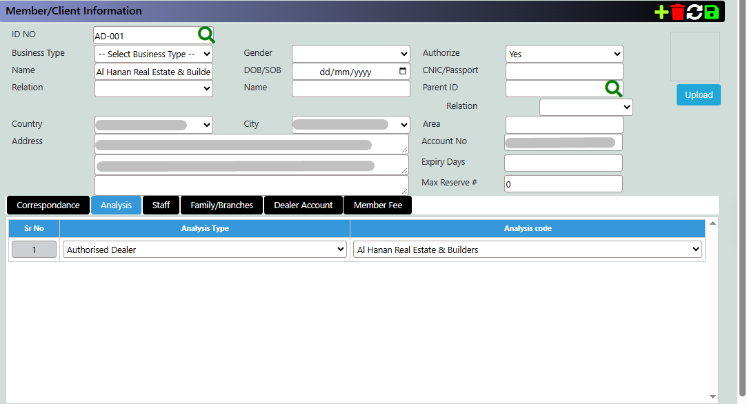747x404 pixels.
Task: Click the white refresh arrows icon
Action: click(x=694, y=12)
